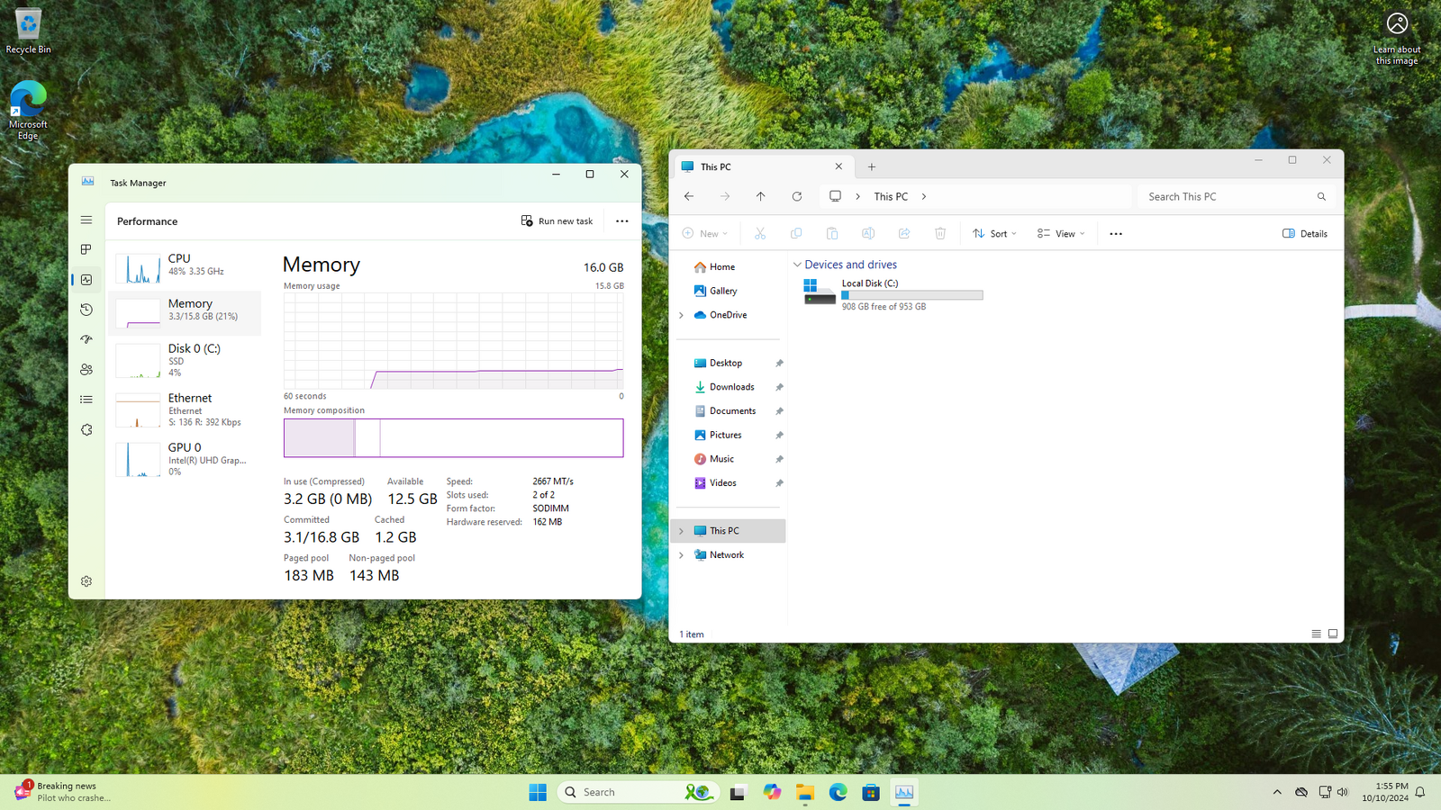Toggle Task Manager hamburger navigation menu
1441x810 pixels.
[x=86, y=220]
